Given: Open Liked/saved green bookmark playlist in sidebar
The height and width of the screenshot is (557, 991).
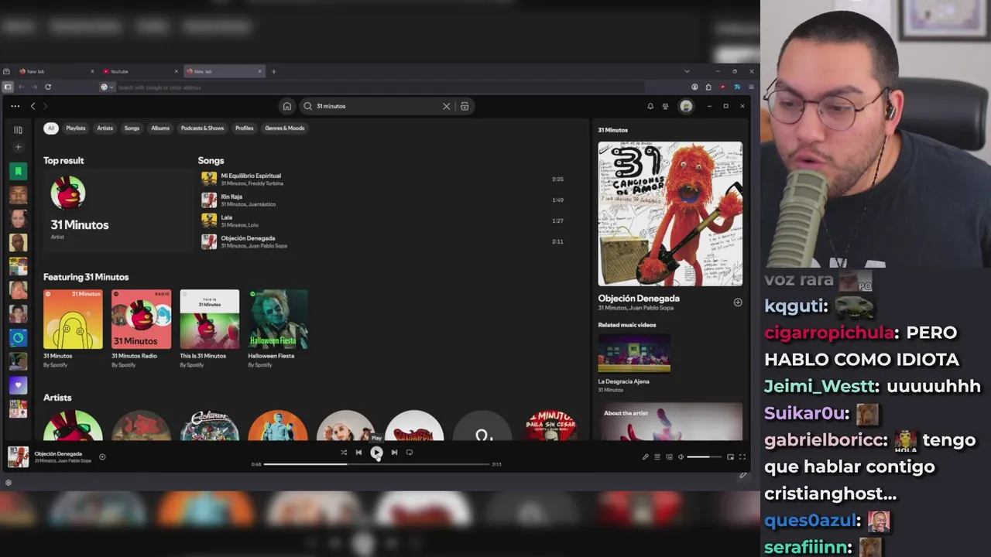Looking at the screenshot, I should pyautogui.click(x=18, y=171).
